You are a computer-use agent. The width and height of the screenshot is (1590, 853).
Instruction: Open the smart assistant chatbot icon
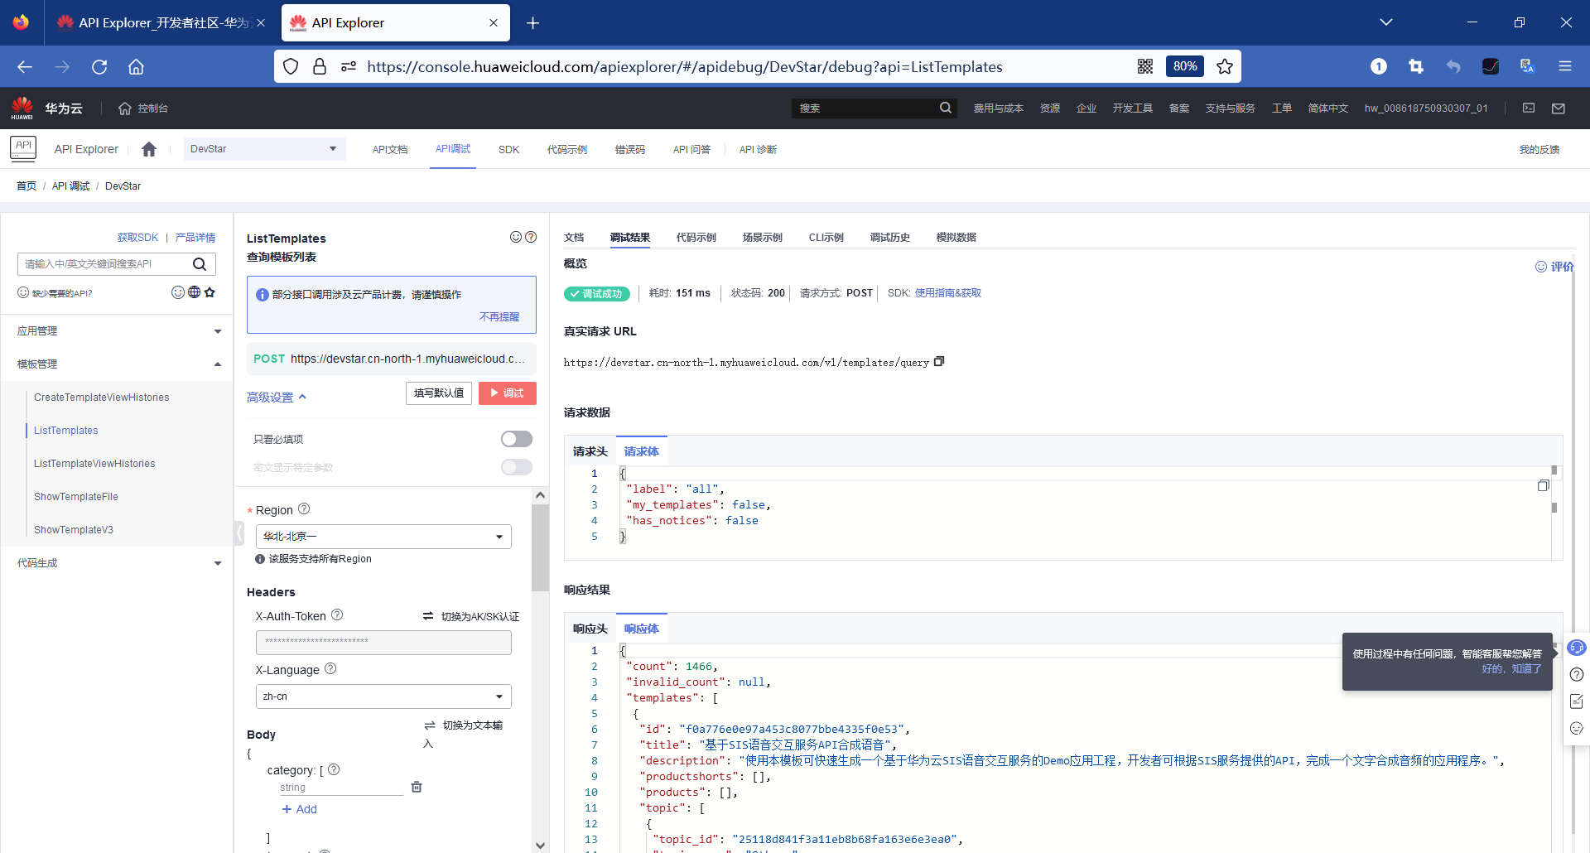pyautogui.click(x=1577, y=648)
